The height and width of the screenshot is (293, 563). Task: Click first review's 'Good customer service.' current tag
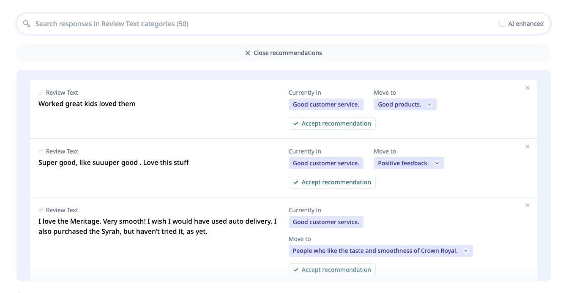coord(326,104)
